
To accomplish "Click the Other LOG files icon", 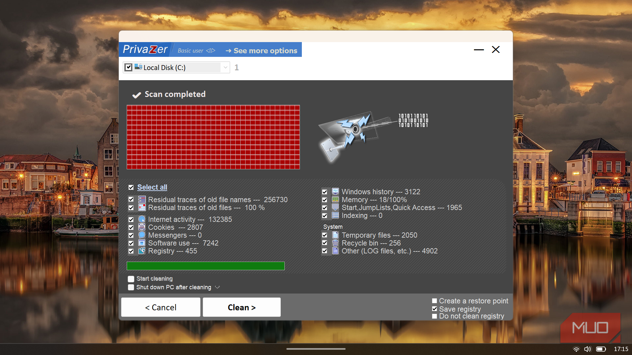I will click(x=335, y=251).
